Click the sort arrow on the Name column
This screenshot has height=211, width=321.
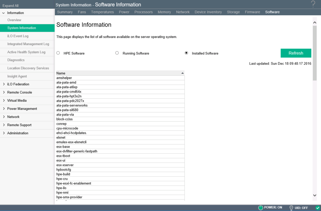(x=182, y=73)
